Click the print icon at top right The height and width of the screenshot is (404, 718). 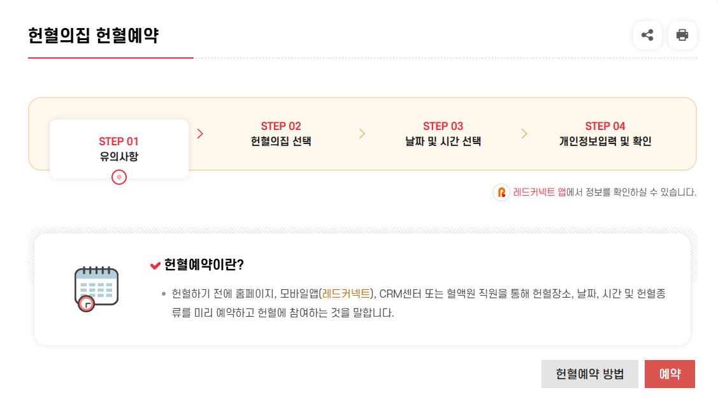click(x=682, y=36)
